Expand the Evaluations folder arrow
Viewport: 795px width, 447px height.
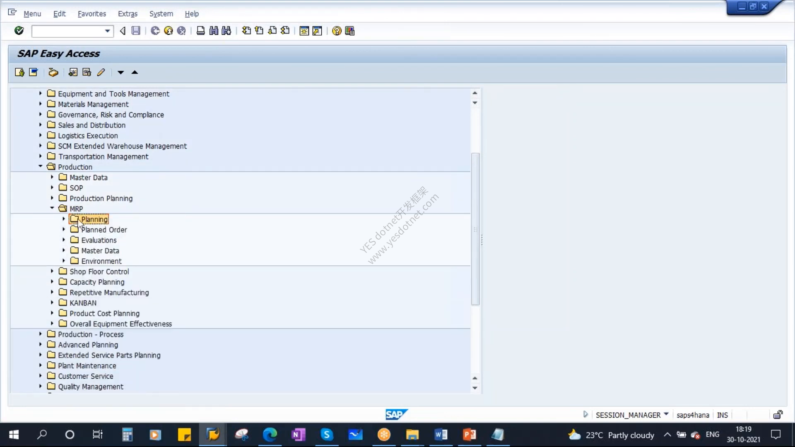[64, 240]
